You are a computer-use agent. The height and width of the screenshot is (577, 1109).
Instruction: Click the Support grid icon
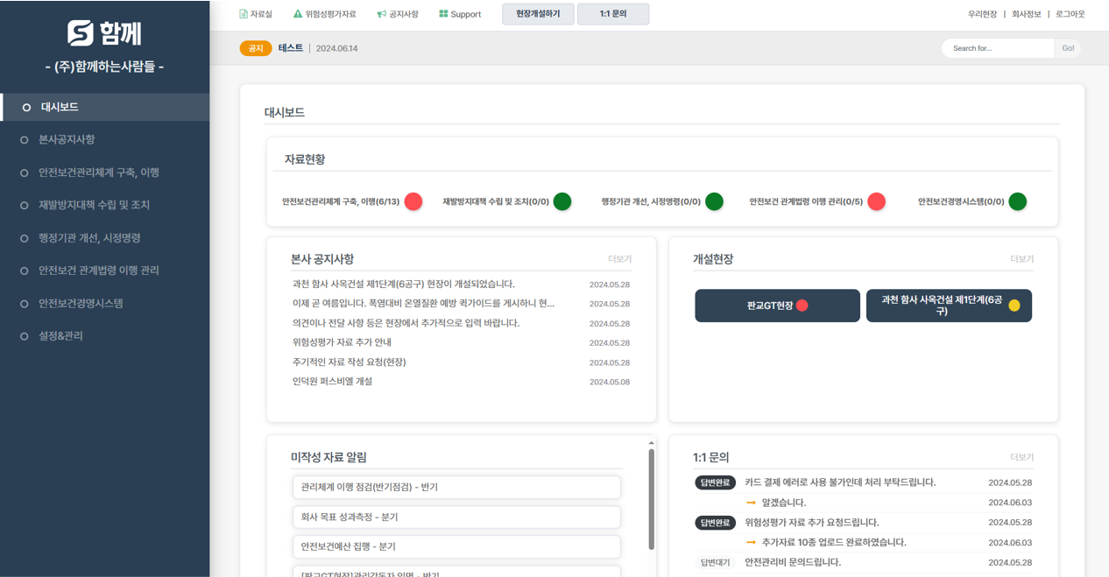click(443, 14)
